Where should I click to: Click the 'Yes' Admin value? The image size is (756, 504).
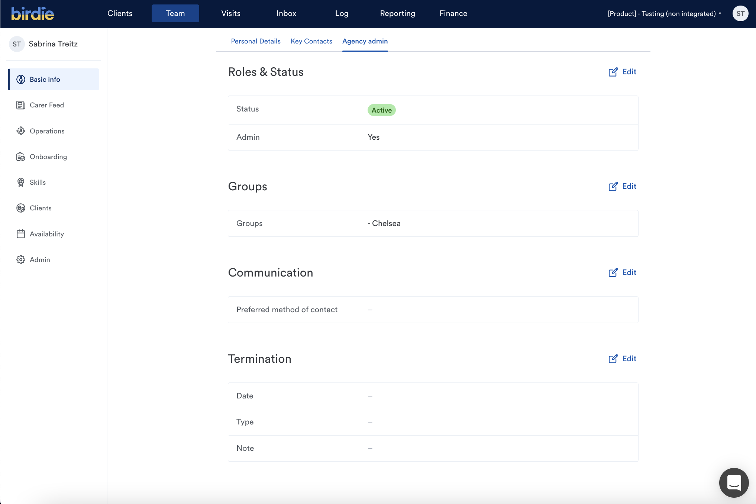point(374,137)
